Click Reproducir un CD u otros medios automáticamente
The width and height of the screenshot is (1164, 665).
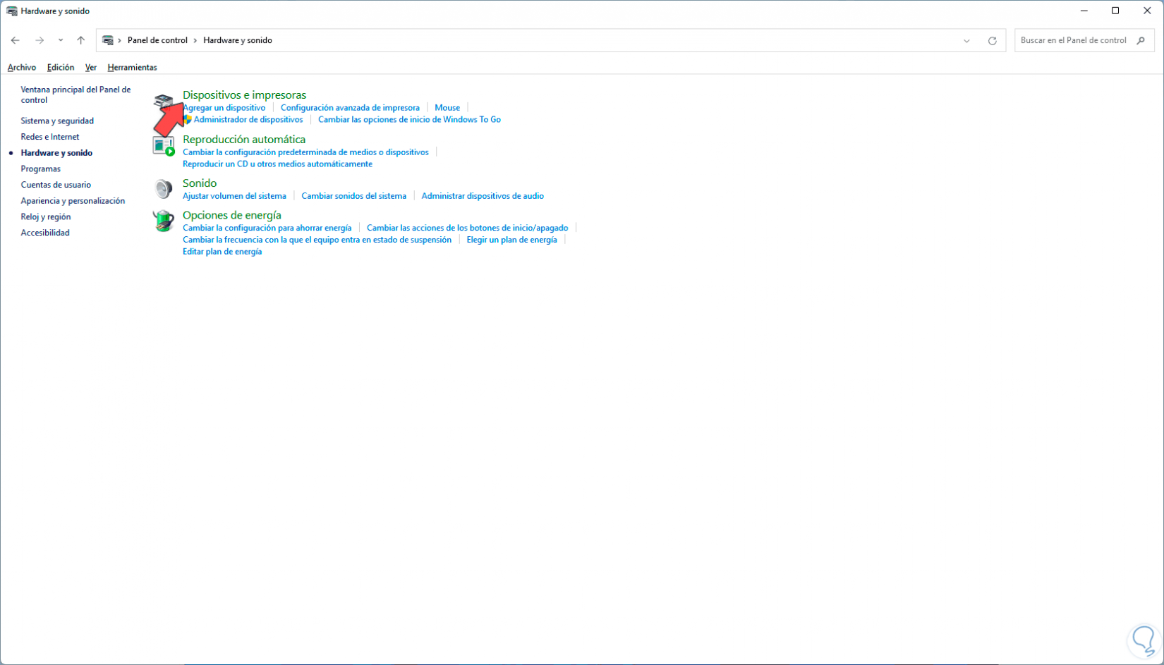tap(277, 164)
